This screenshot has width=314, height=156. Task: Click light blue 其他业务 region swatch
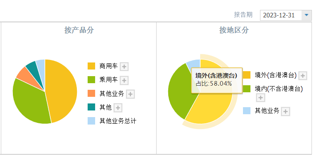tap(247, 111)
